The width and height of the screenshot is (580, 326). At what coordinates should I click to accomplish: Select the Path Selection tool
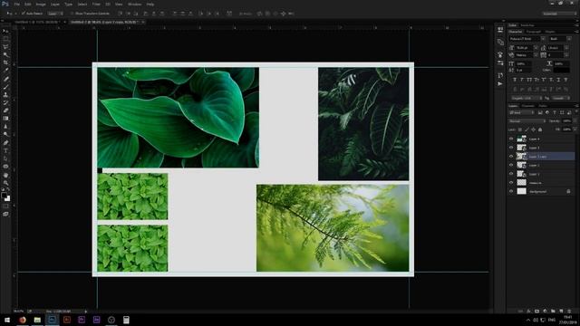[x=5, y=158]
